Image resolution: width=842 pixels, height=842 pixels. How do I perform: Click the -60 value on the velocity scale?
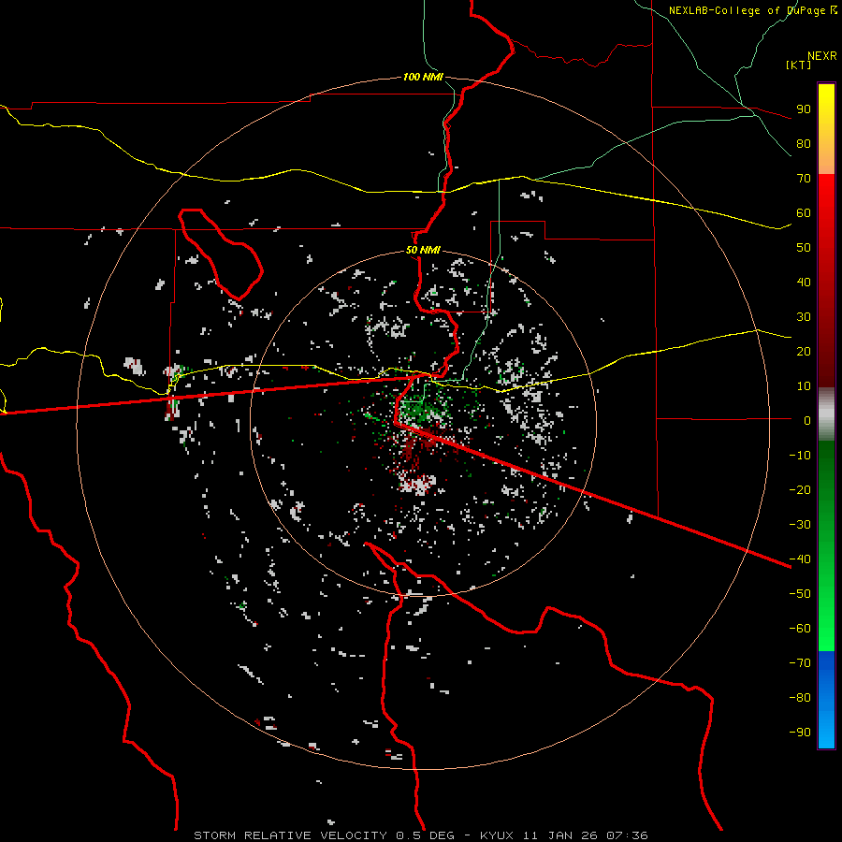click(x=800, y=629)
